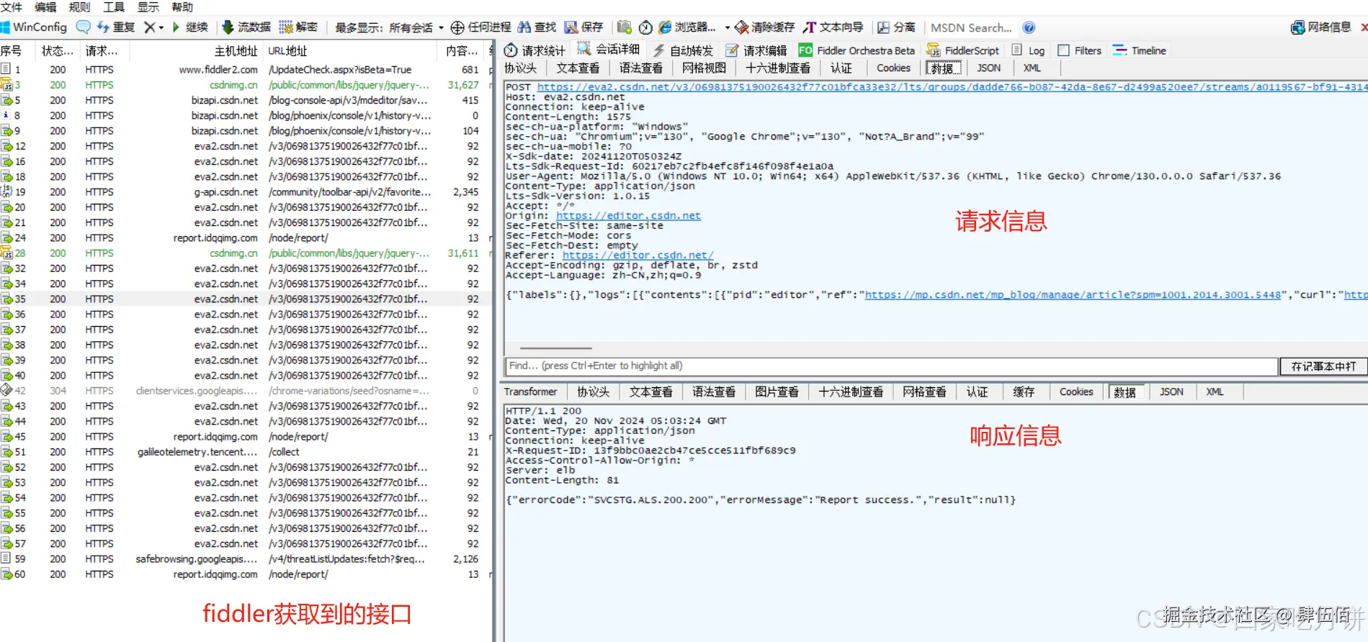Image resolution: width=1368 pixels, height=642 pixels.
Task: Open the 浏览器 browser launcher
Action: click(x=687, y=27)
